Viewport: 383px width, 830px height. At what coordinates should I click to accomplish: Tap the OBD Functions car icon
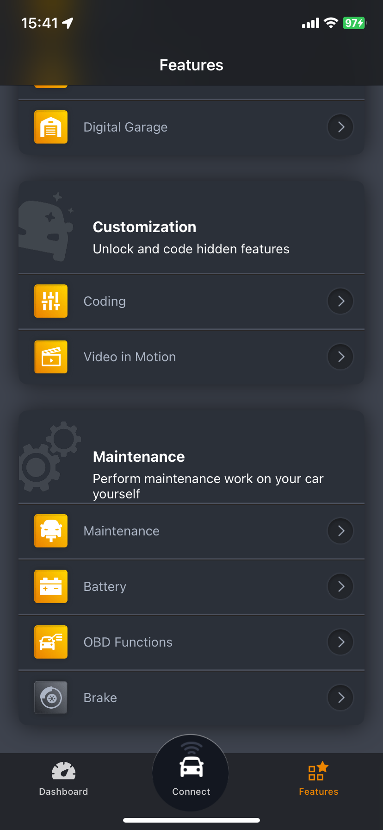[x=51, y=642]
